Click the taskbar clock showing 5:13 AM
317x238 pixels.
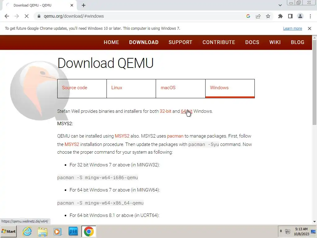(302, 231)
